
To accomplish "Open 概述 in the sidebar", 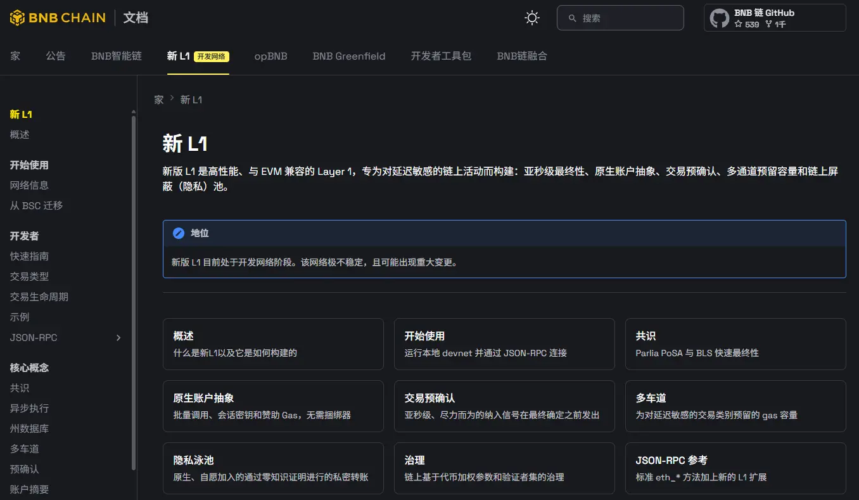I will pyautogui.click(x=20, y=134).
